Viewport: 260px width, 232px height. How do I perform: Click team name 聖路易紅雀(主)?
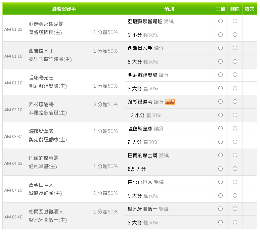pos(45,193)
